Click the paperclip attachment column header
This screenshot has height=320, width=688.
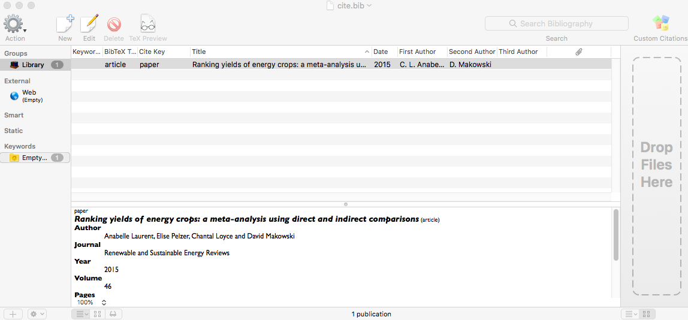point(578,52)
